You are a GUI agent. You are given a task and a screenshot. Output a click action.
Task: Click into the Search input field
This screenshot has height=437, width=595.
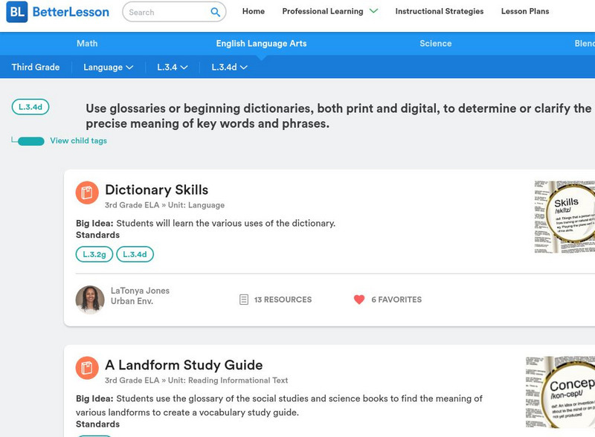pos(165,12)
